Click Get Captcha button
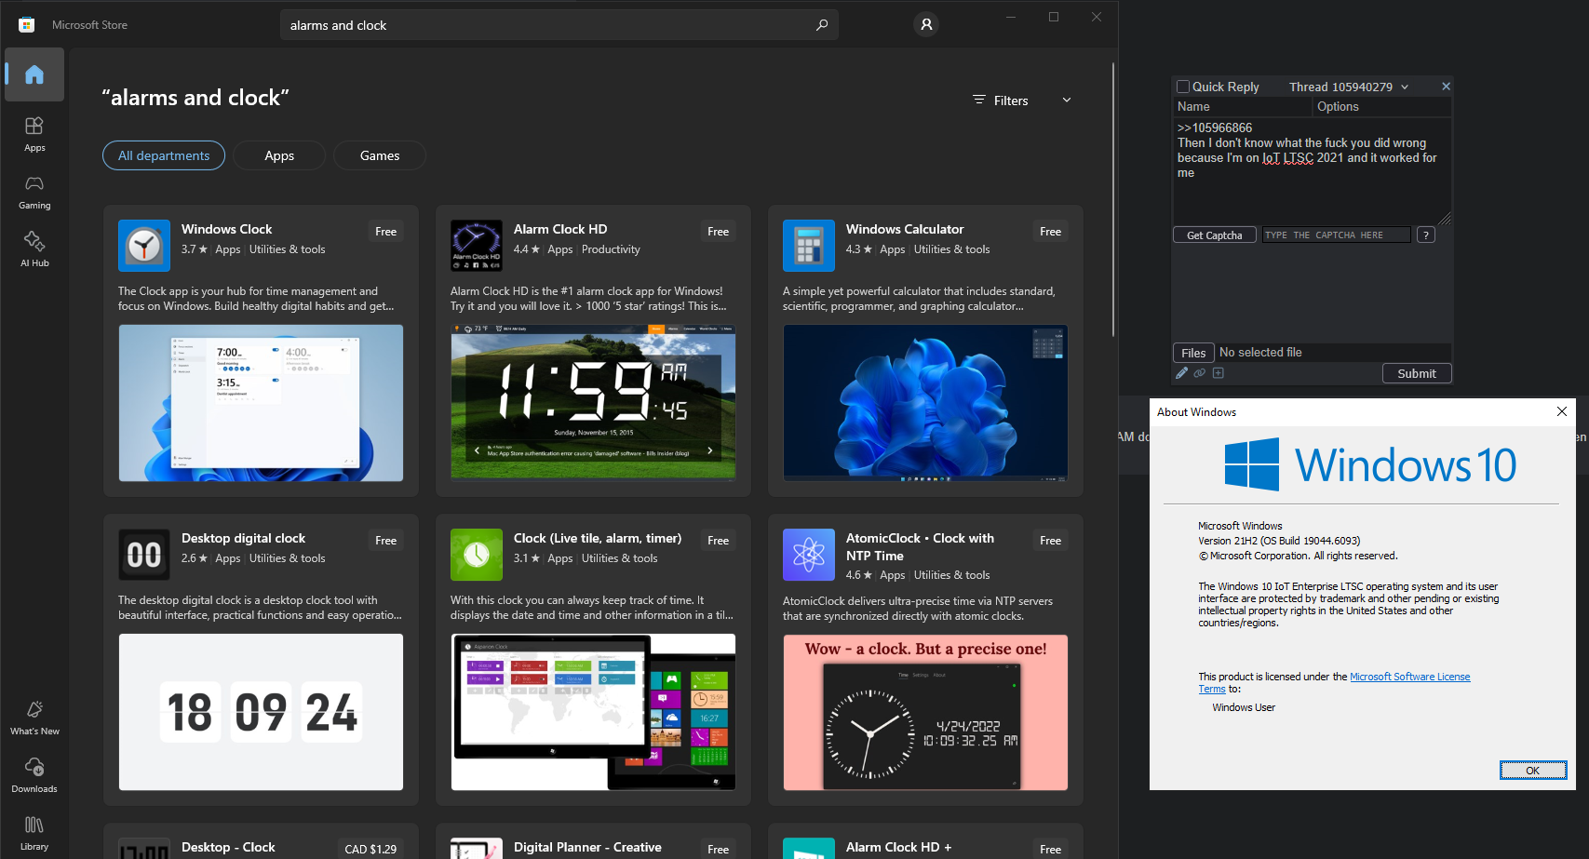The width and height of the screenshot is (1589, 859). (1215, 235)
